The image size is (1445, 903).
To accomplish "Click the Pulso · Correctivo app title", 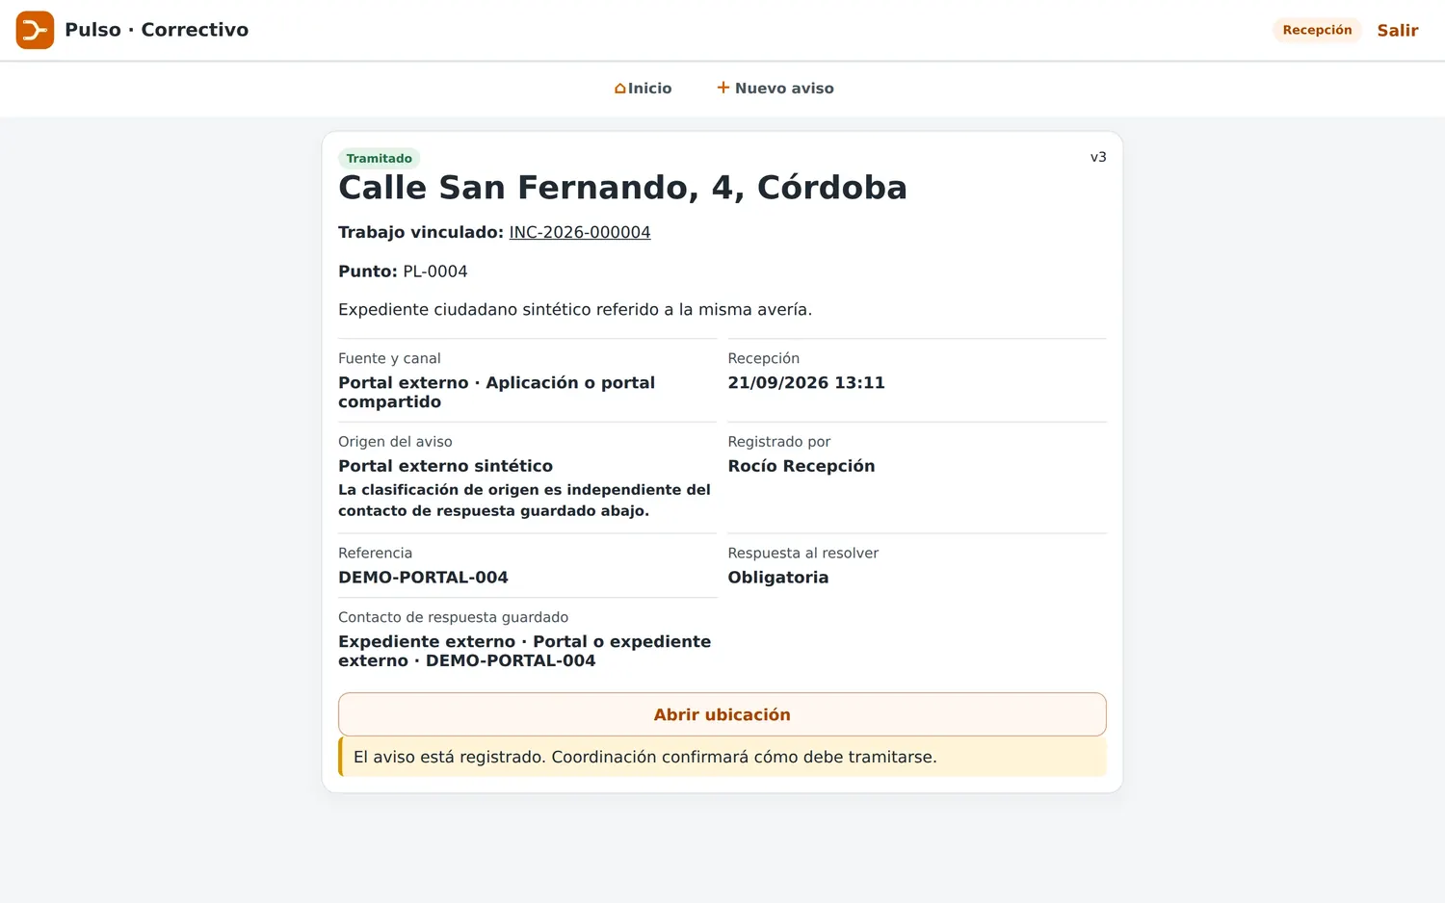I will [x=156, y=30].
